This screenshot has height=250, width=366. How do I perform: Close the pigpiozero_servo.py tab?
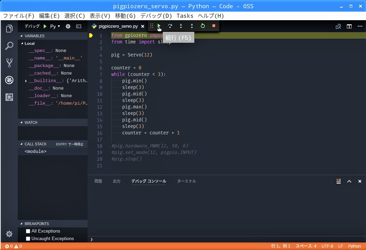pyautogui.click(x=143, y=26)
